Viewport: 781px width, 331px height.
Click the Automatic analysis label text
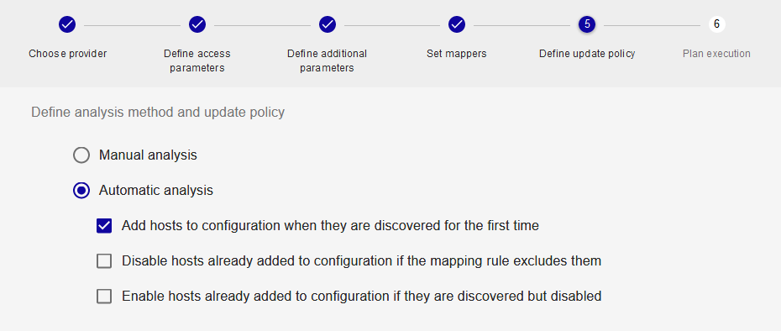point(156,191)
